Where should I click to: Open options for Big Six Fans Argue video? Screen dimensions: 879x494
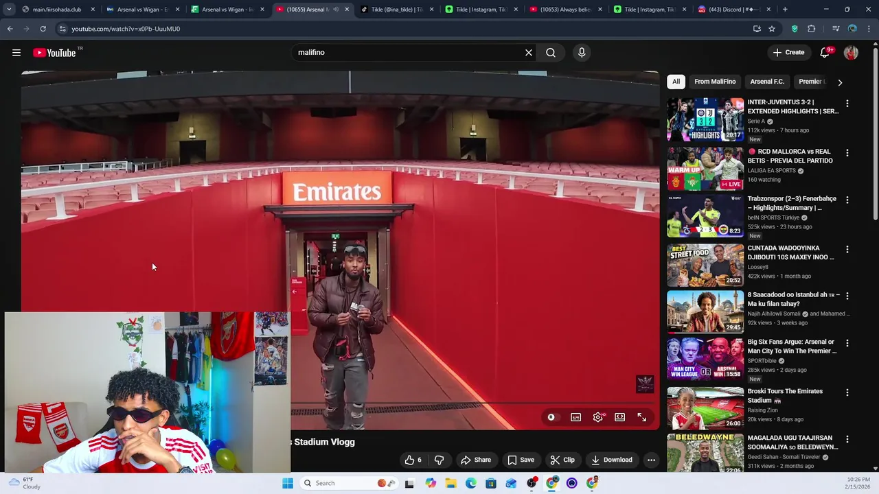coord(847,343)
